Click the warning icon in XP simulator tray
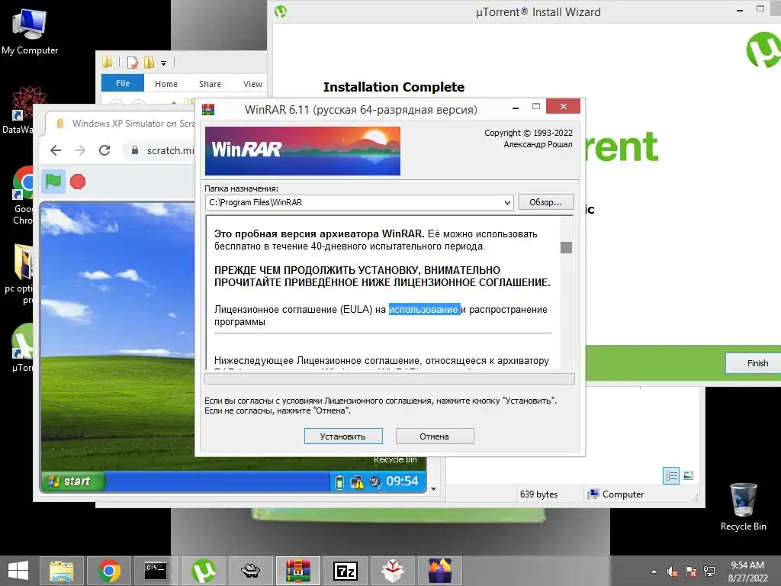781x586 pixels. 357,482
